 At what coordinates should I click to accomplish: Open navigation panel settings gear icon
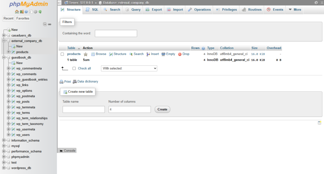(35, 12)
